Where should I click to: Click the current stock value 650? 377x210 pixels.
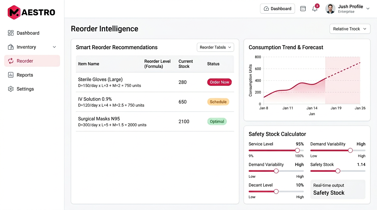[x=182, y=102]
